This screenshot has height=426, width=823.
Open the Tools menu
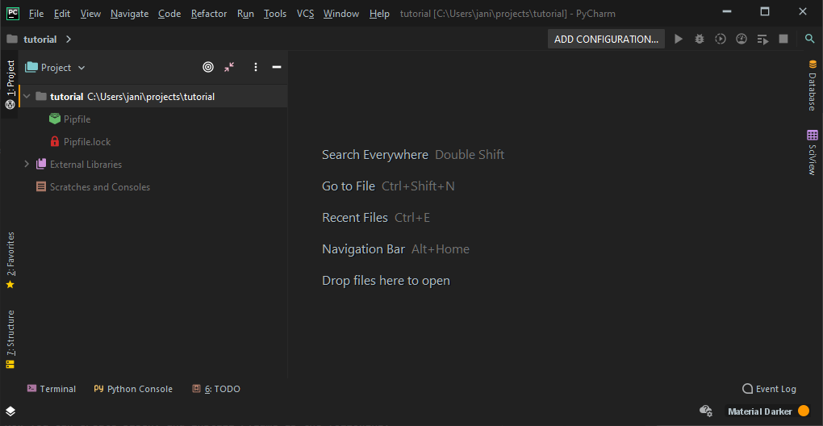(x=275, y=14)
